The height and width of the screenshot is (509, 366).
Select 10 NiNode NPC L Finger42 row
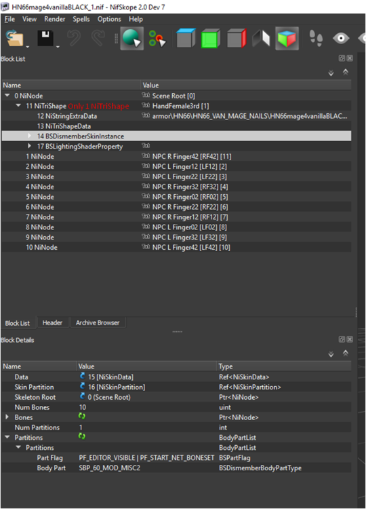(x=176, y=247)
